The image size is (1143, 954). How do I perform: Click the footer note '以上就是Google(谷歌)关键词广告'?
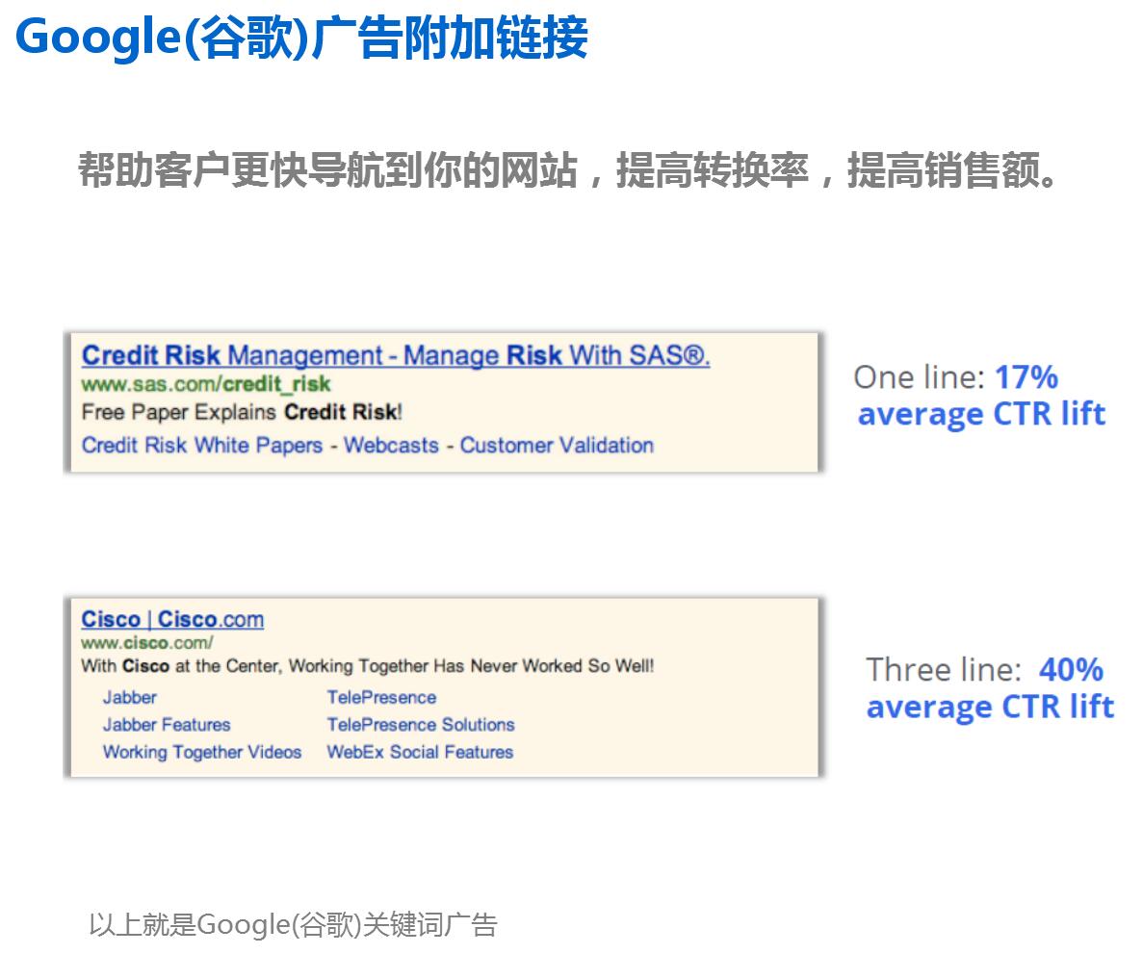pos(293,925)
